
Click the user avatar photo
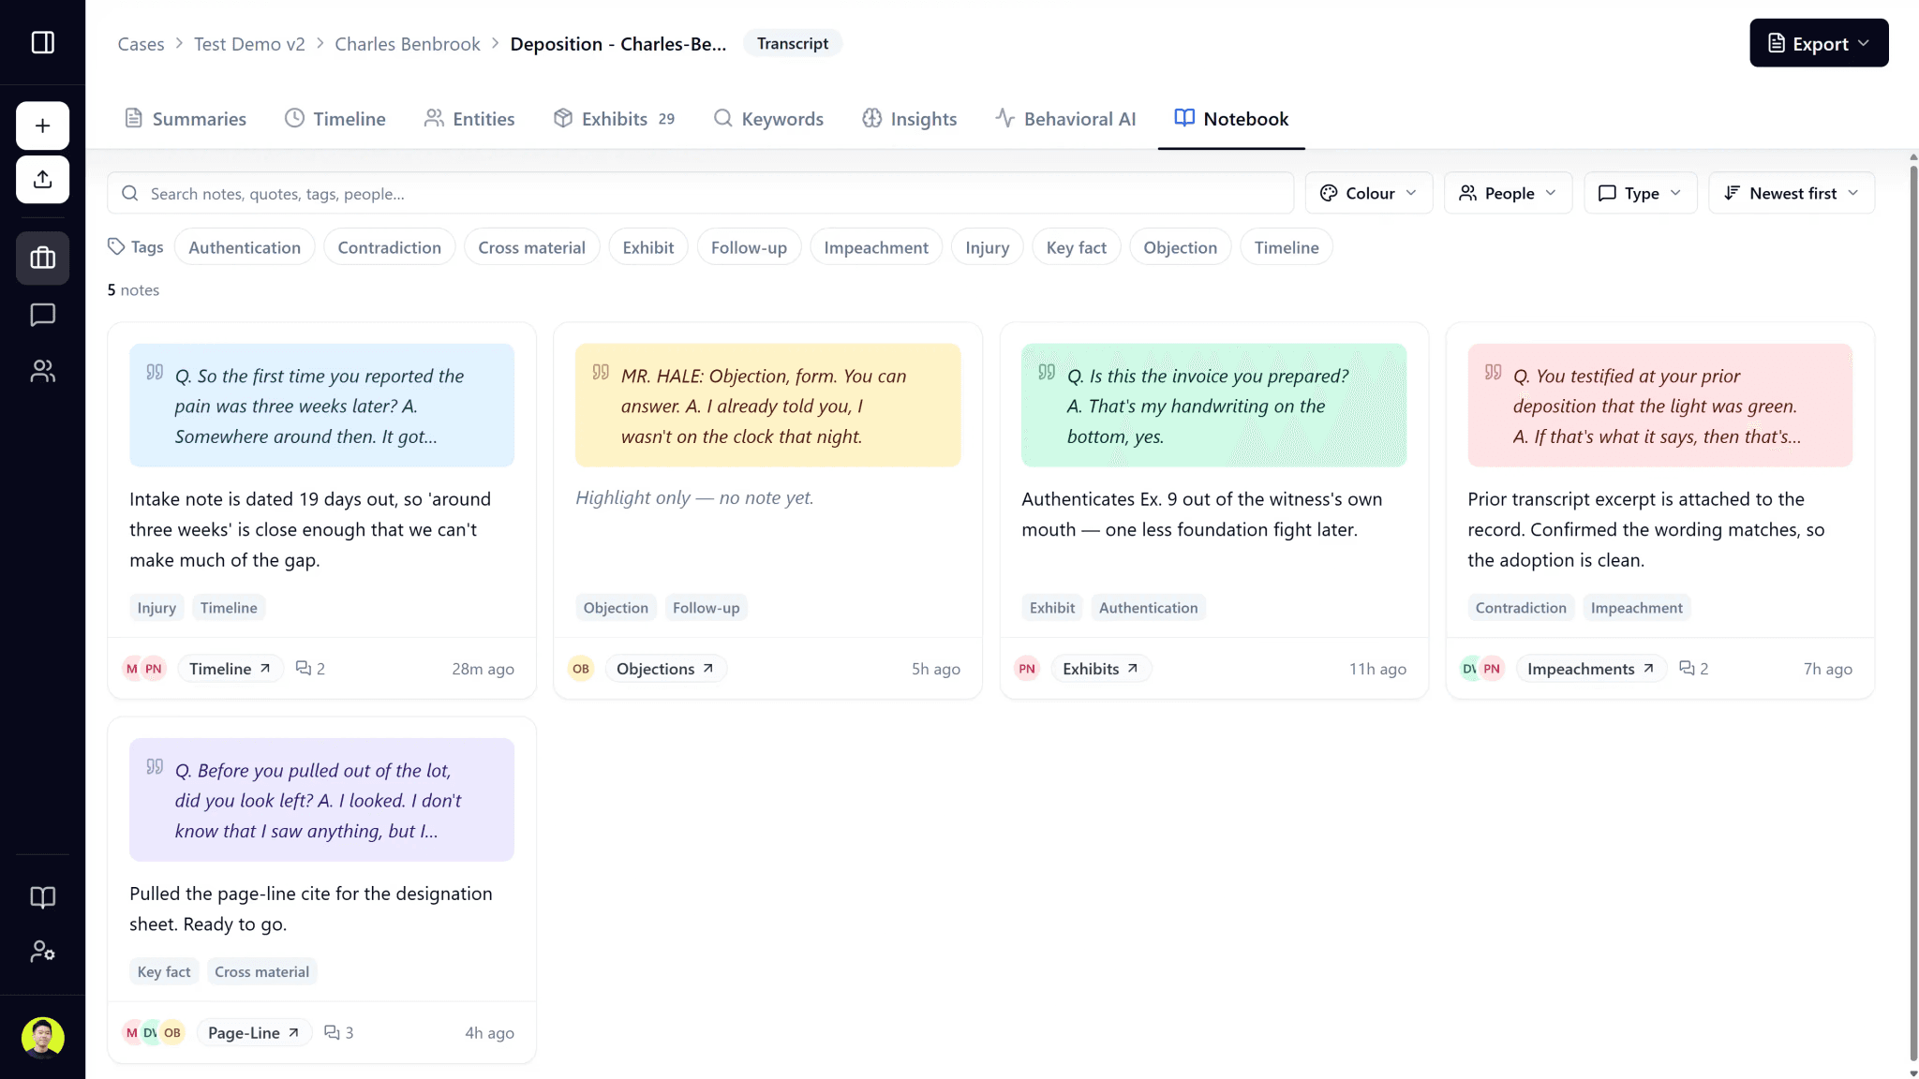[x=42, y=1037]
